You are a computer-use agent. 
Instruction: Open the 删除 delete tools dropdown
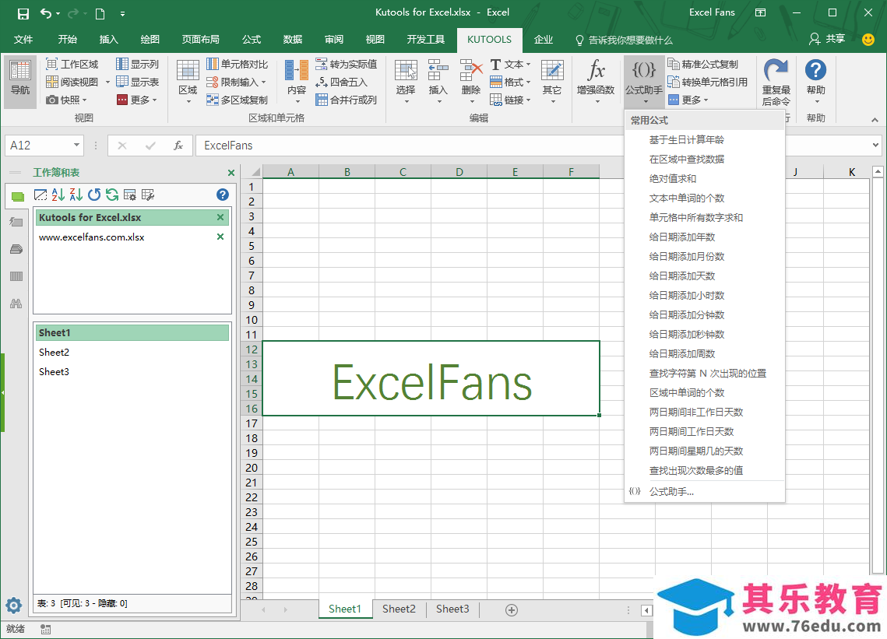point(470,83)
